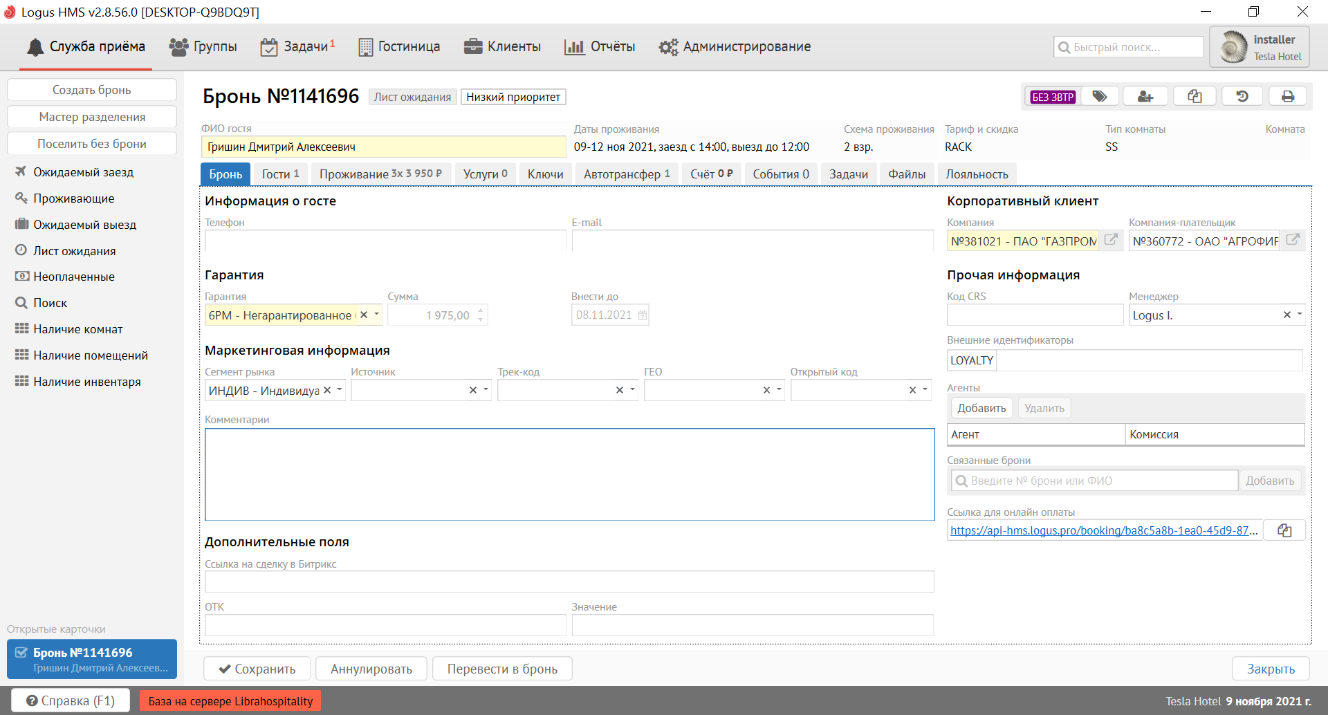Screen dimensions: 1328x715
Task: Copy the reservation with the duplicate icon
Action: click(1195, 97)
